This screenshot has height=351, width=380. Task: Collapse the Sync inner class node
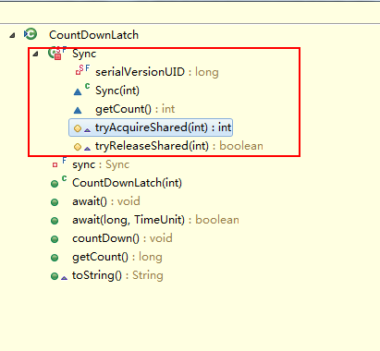[35, 54]
